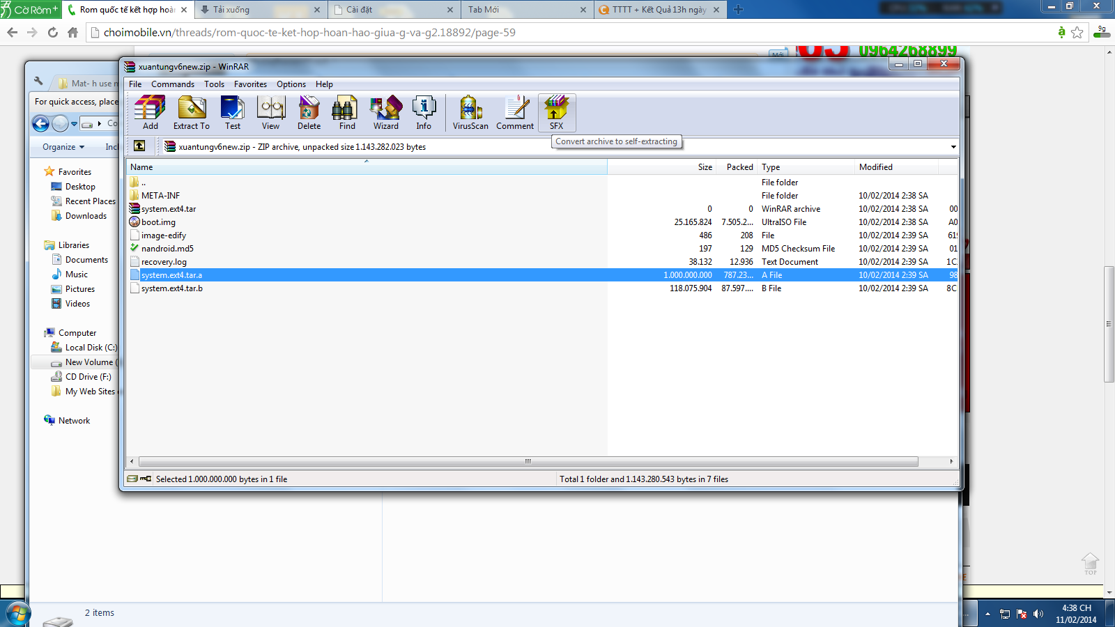Select the parent folder '..' row
The height and width of the screenshot is (627, 1115).
point(542,183)
